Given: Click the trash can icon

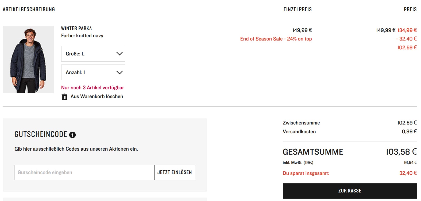Looking at the screenshot, I should click(x=64, y=97).
